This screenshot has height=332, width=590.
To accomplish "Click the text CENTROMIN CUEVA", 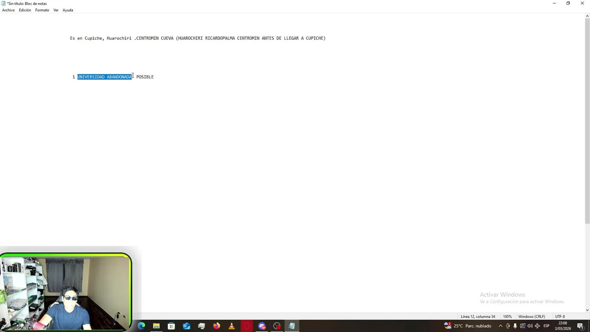I will (155, 38).
